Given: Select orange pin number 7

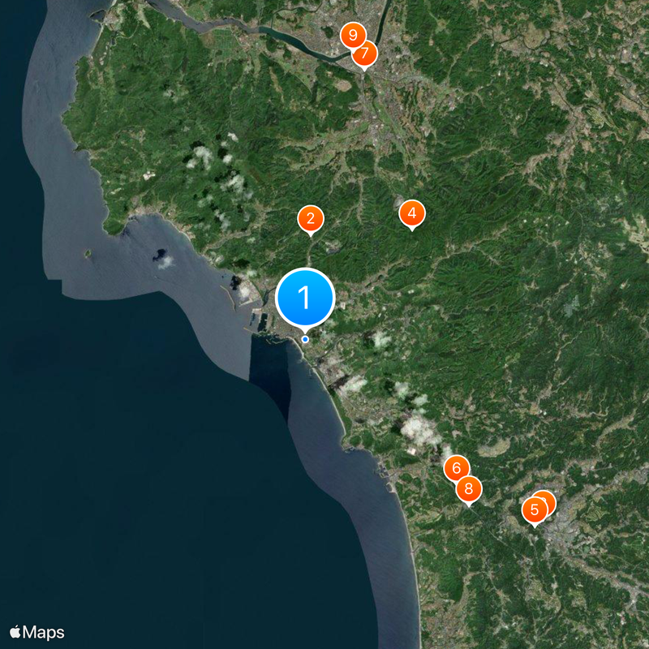Looking at the screenshot, I should coord(364,54).
